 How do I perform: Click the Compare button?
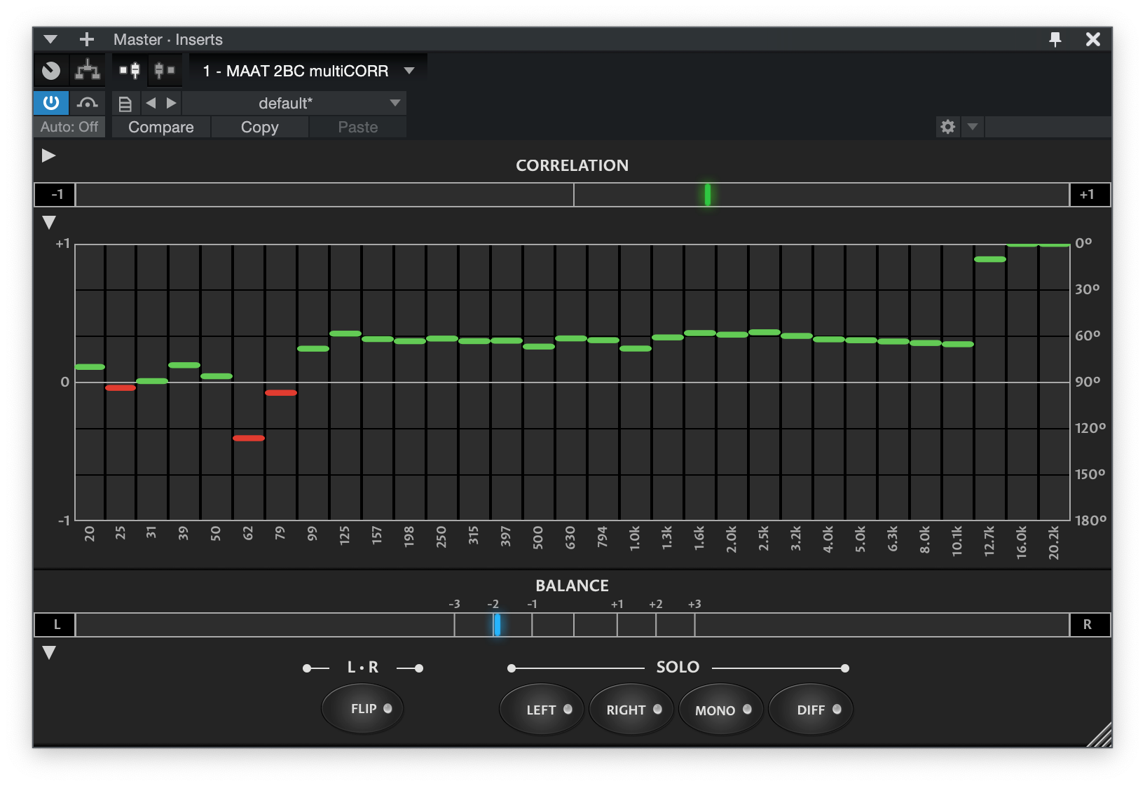click(161, 127)
